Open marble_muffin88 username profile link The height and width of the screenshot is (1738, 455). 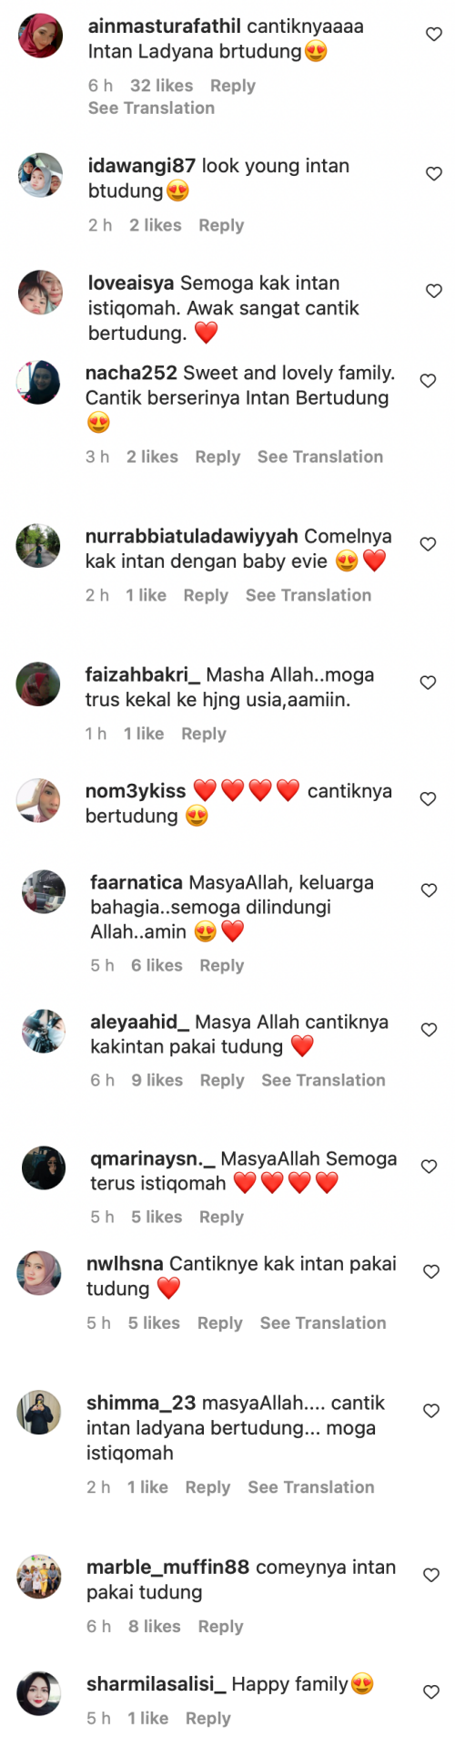(x=167, y=1567)
